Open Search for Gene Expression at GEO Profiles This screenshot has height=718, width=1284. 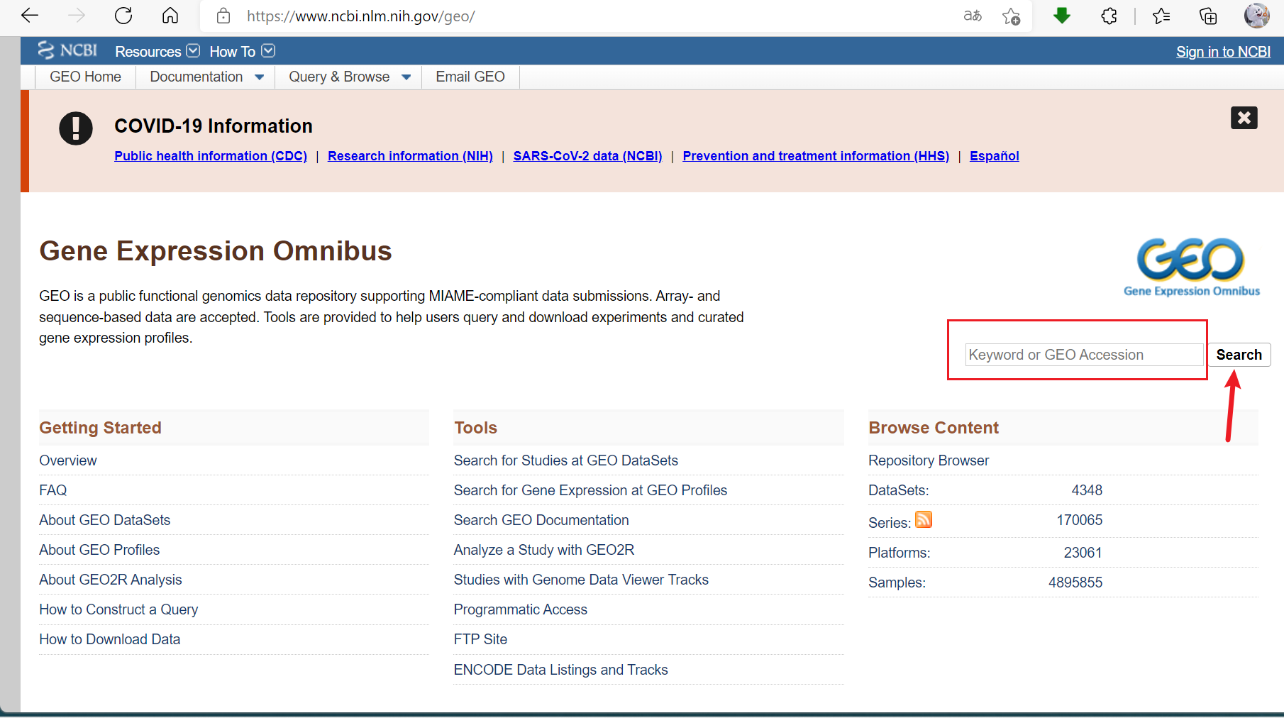591,490
